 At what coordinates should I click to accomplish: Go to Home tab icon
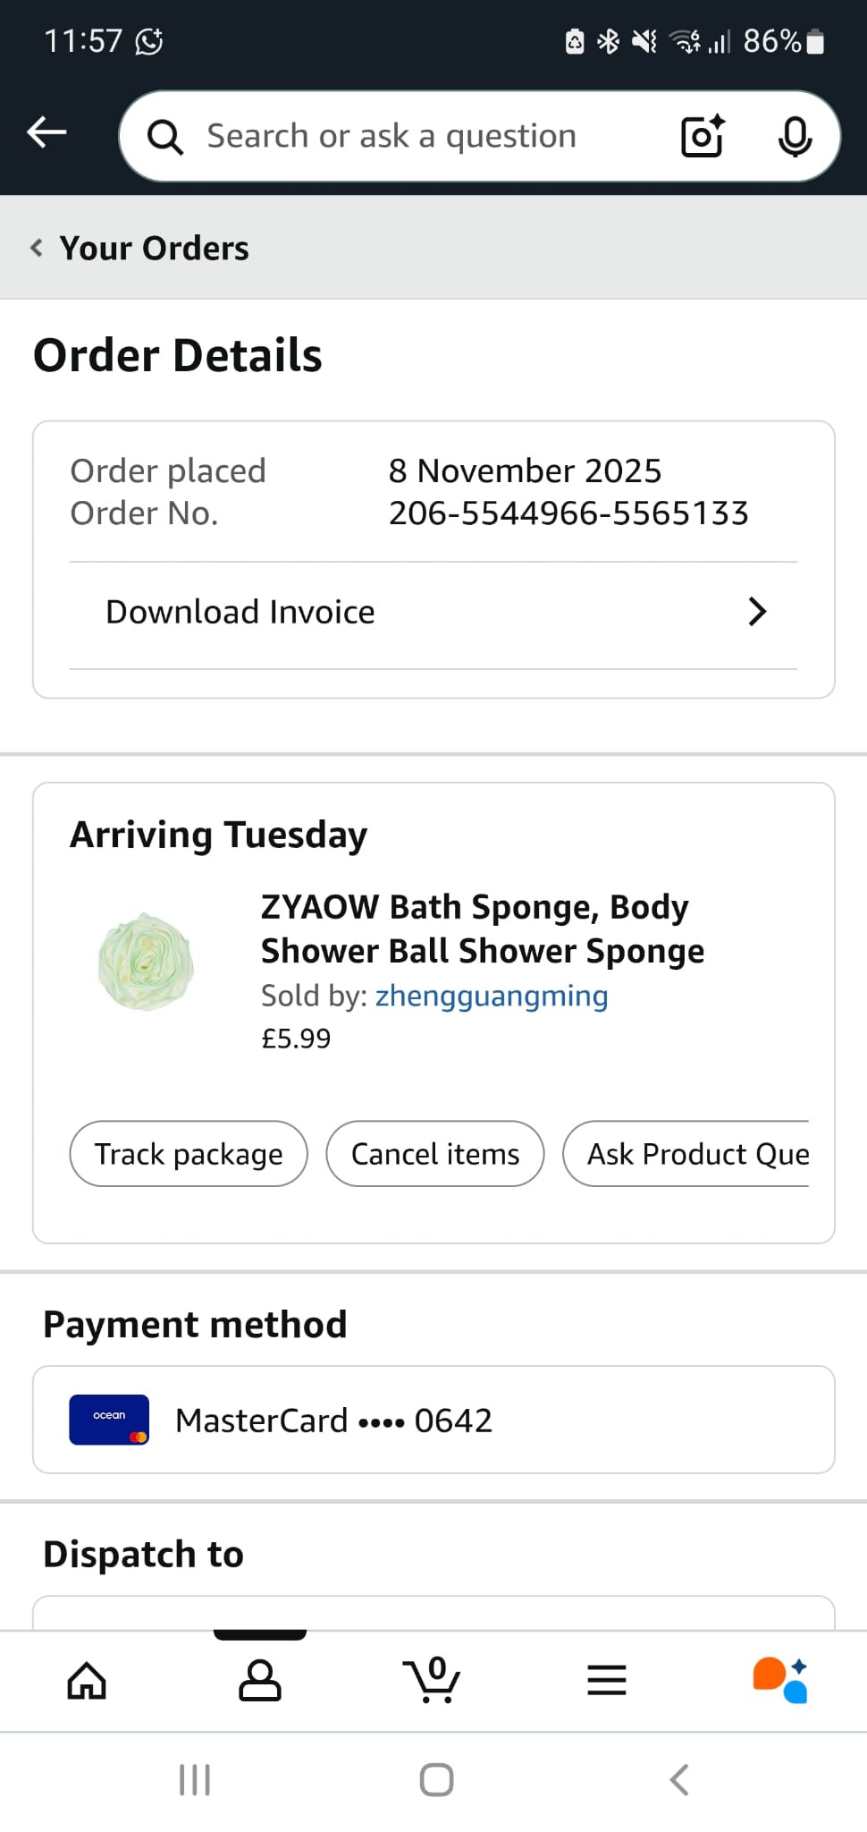pos(87,1681)
